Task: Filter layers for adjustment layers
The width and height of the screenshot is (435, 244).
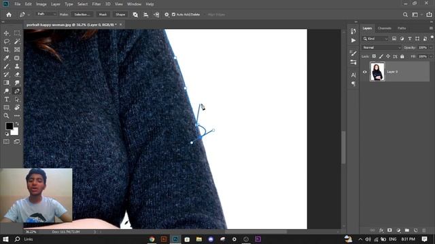Action: tap(402, 39)
